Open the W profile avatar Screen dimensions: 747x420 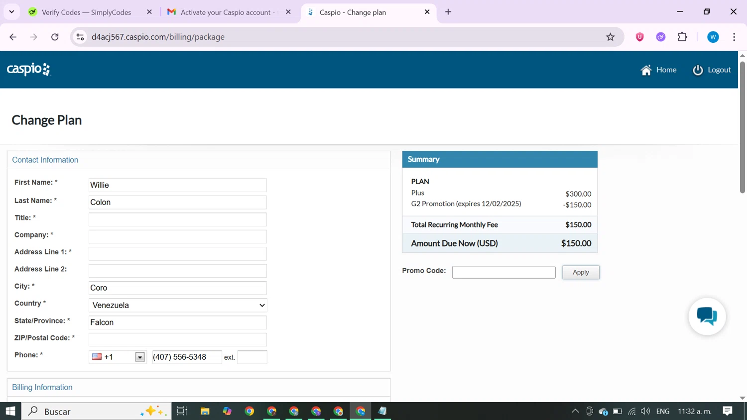713,37
